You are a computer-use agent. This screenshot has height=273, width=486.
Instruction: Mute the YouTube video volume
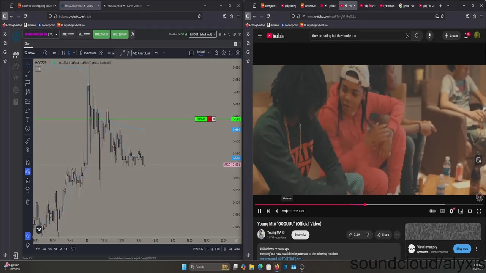point(277,211)
